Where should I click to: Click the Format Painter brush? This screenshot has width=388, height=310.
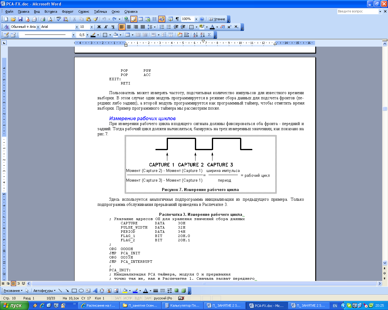[95, 19]
